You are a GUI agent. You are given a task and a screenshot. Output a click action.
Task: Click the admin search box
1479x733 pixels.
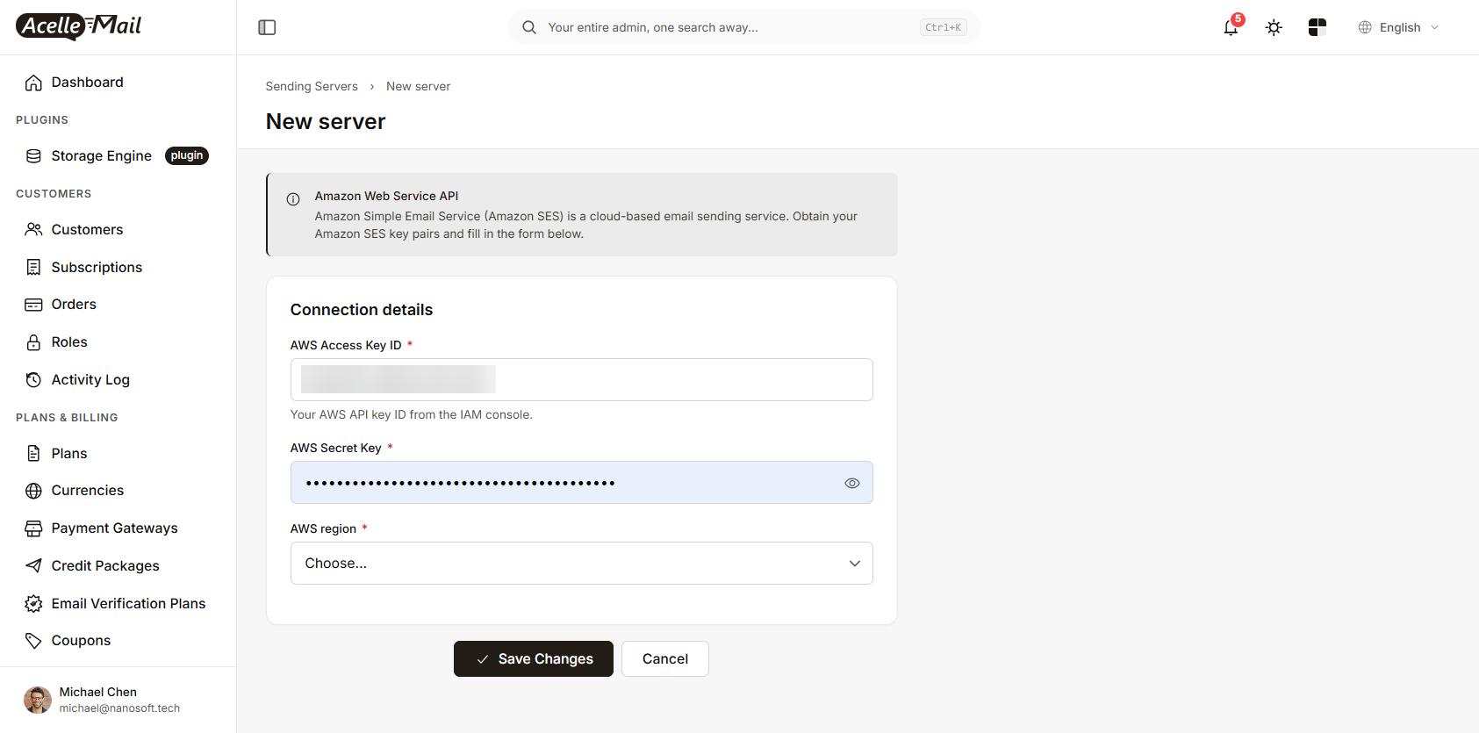point(743,27)
